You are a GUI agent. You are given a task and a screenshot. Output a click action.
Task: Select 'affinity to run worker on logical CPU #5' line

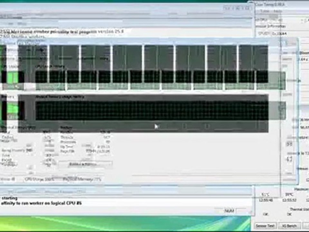[41, 203]
